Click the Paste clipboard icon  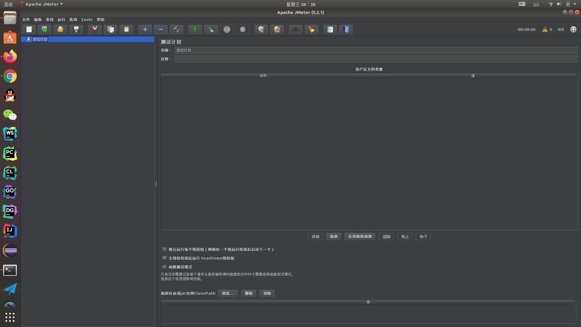click(x=126, y=29)
